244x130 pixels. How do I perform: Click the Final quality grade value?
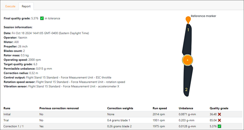pos(35,18)
